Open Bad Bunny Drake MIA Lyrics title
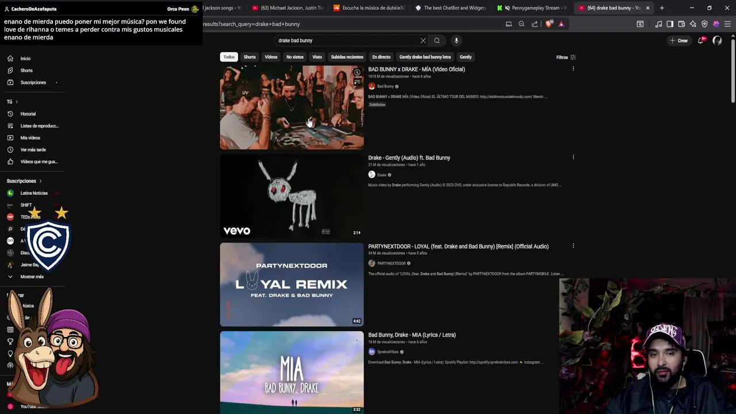The width and height of the screenshot is (736, 414). [x=412, y=335]
